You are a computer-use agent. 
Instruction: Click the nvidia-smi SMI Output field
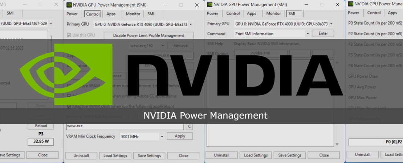coord(261,54)
